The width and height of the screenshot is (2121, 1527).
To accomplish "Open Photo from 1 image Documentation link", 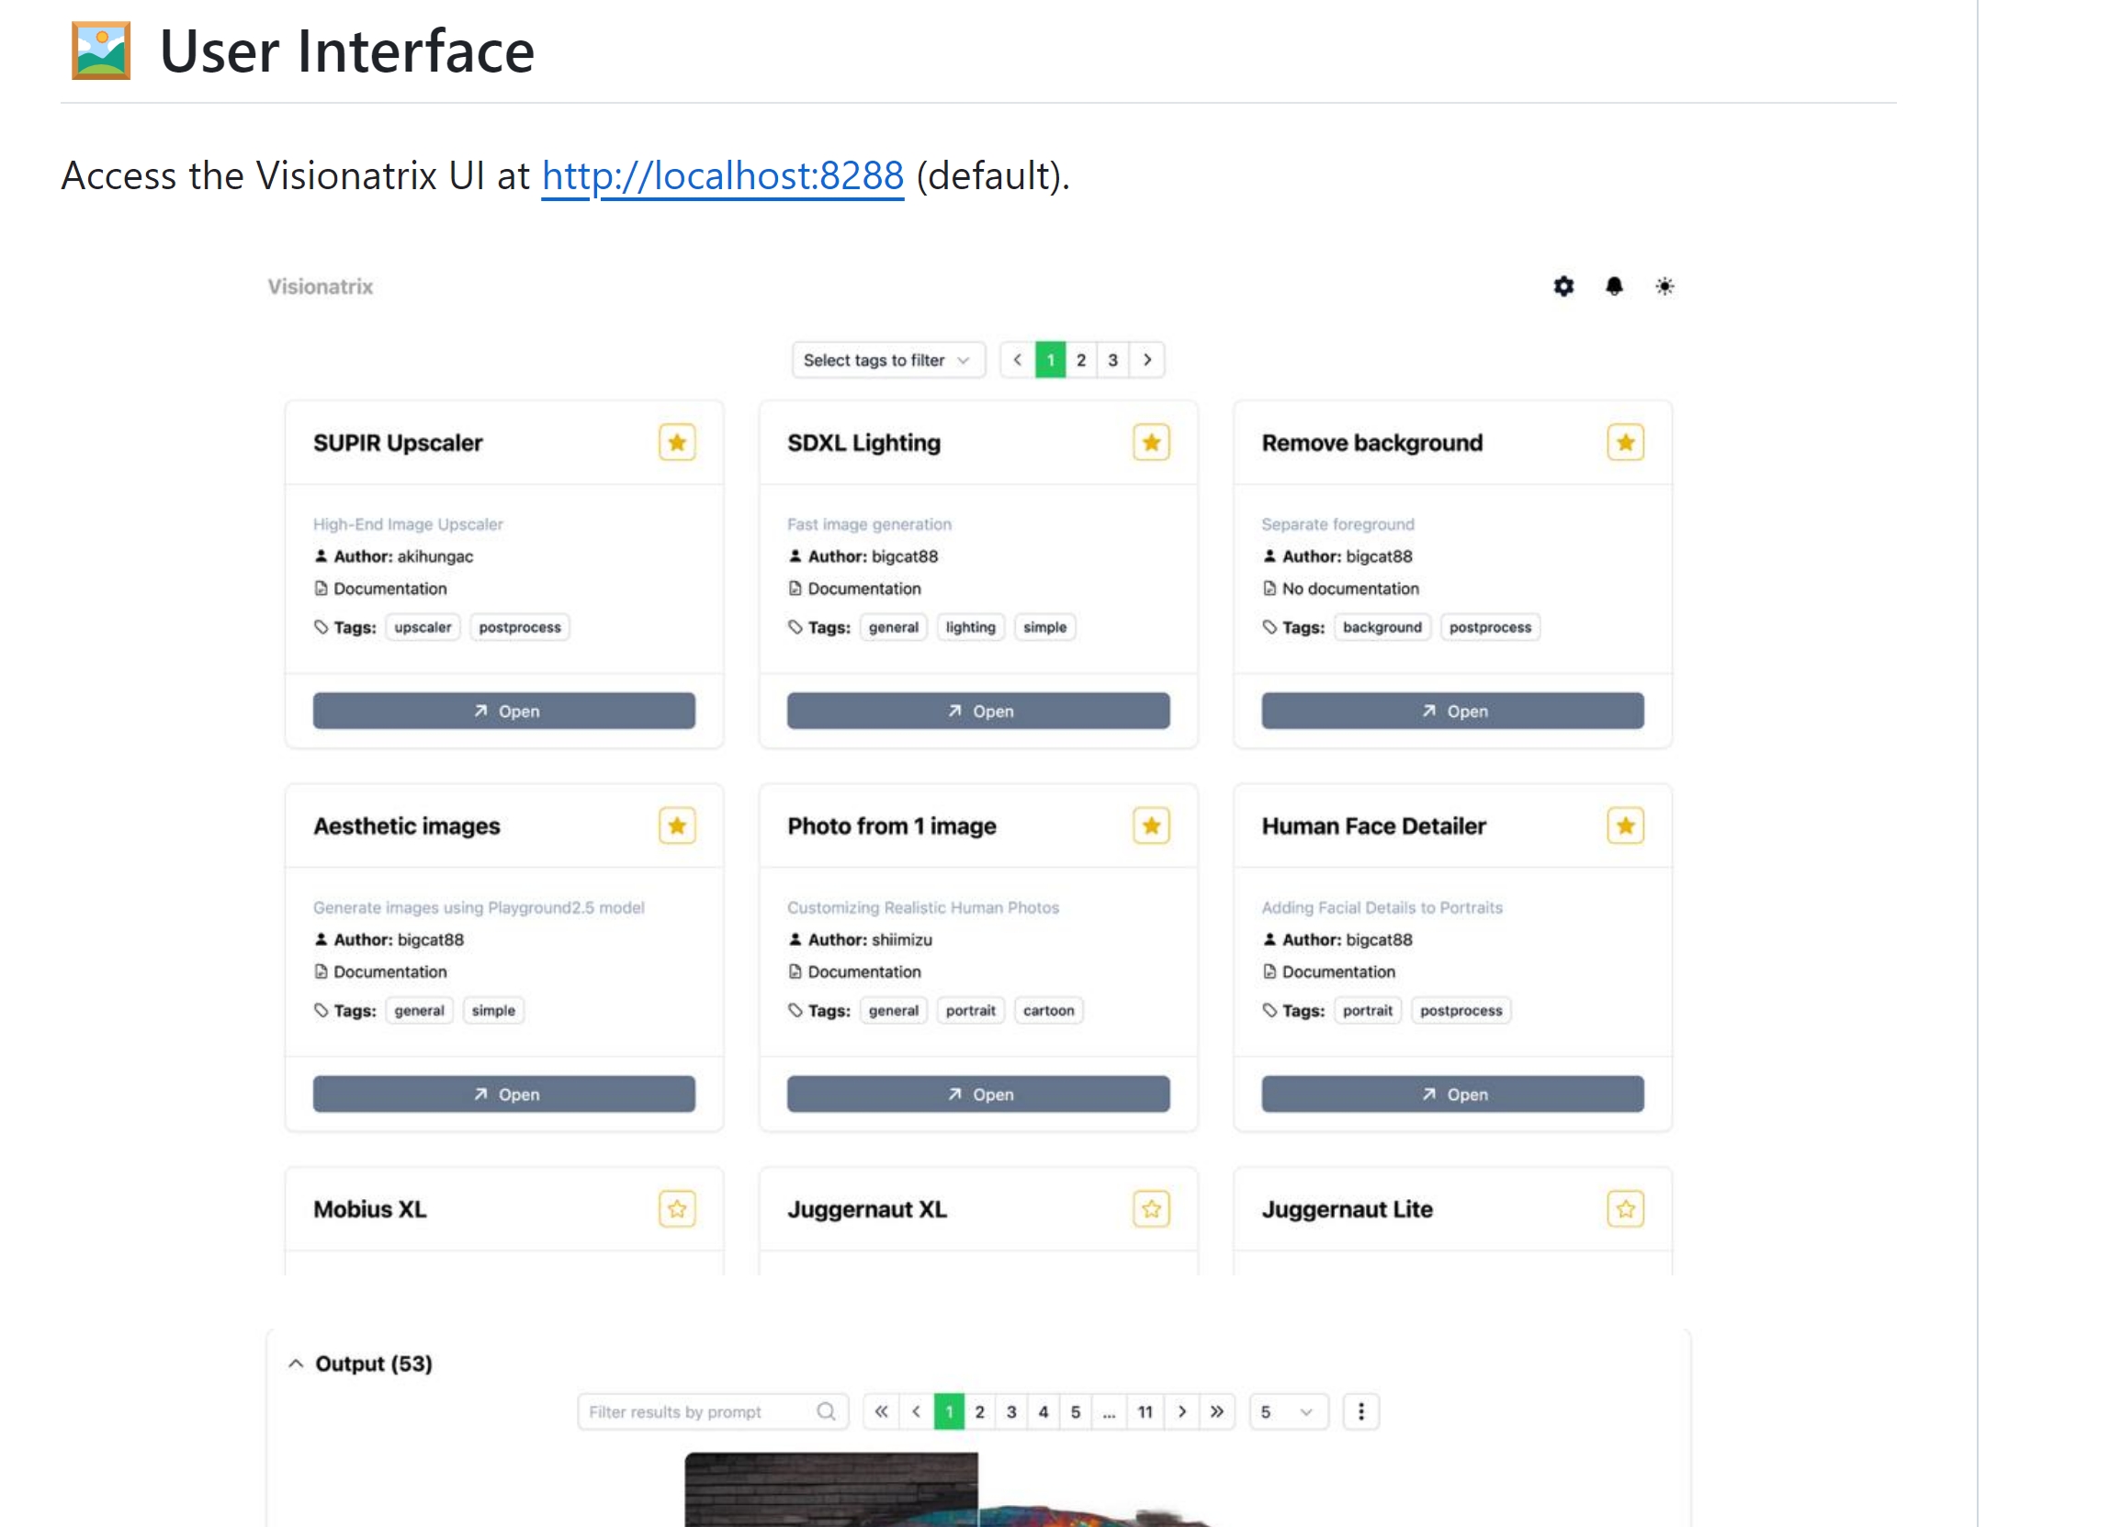I will pos(864,971).
